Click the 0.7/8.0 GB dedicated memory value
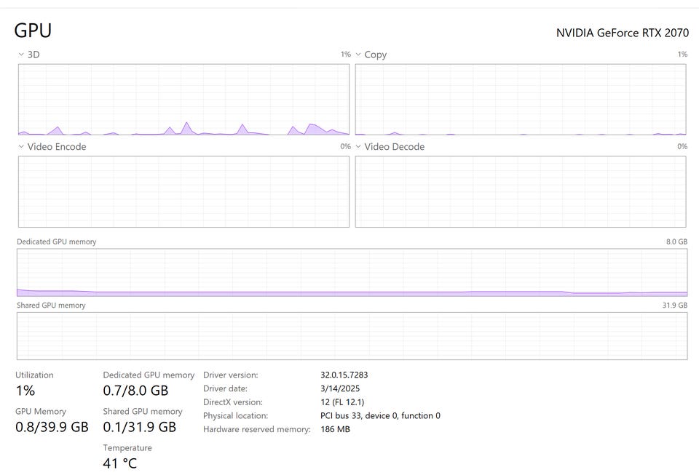This screenshot has width=699, height=475. [x=135, y=391]
